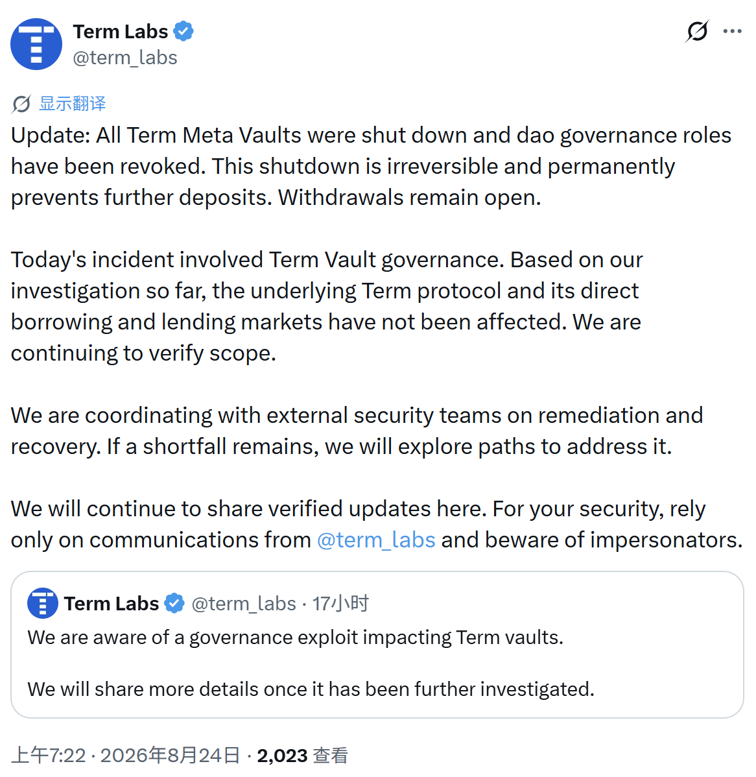This screenshot has height=777, width=756.
Task: Open the Grok icon at top right
Action: point(697,31)
